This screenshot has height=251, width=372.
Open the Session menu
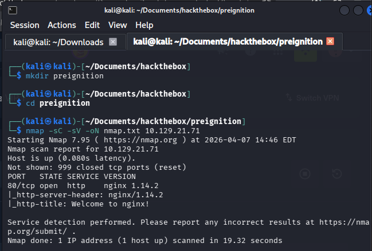point(25,25)
